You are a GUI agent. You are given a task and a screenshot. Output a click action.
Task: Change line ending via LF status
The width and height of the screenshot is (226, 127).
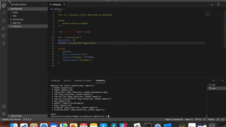point(204,120)
